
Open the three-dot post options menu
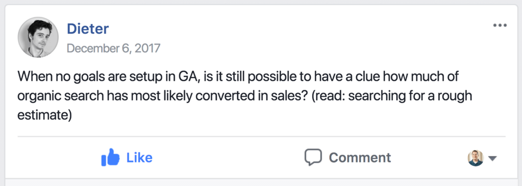pos(500,25)
